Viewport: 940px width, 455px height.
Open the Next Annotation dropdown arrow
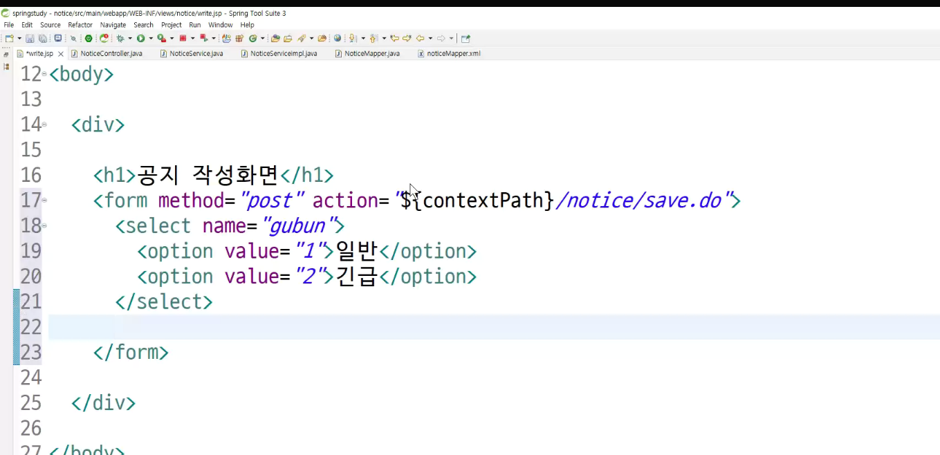pos(363,38)
